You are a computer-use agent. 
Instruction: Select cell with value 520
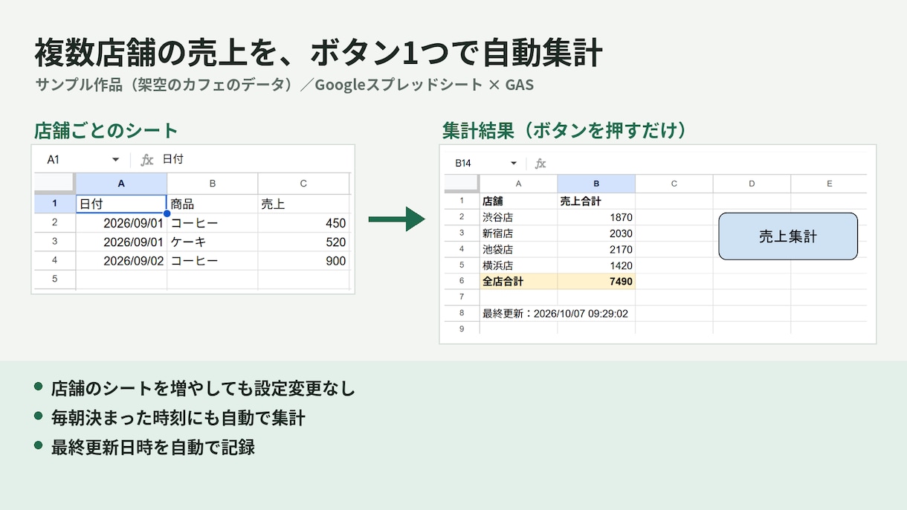pos(303,242)
